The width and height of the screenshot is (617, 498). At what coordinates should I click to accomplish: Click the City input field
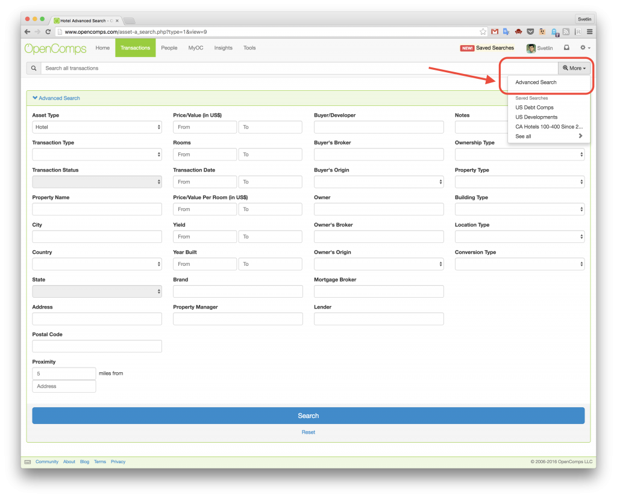tap(97, 237)
